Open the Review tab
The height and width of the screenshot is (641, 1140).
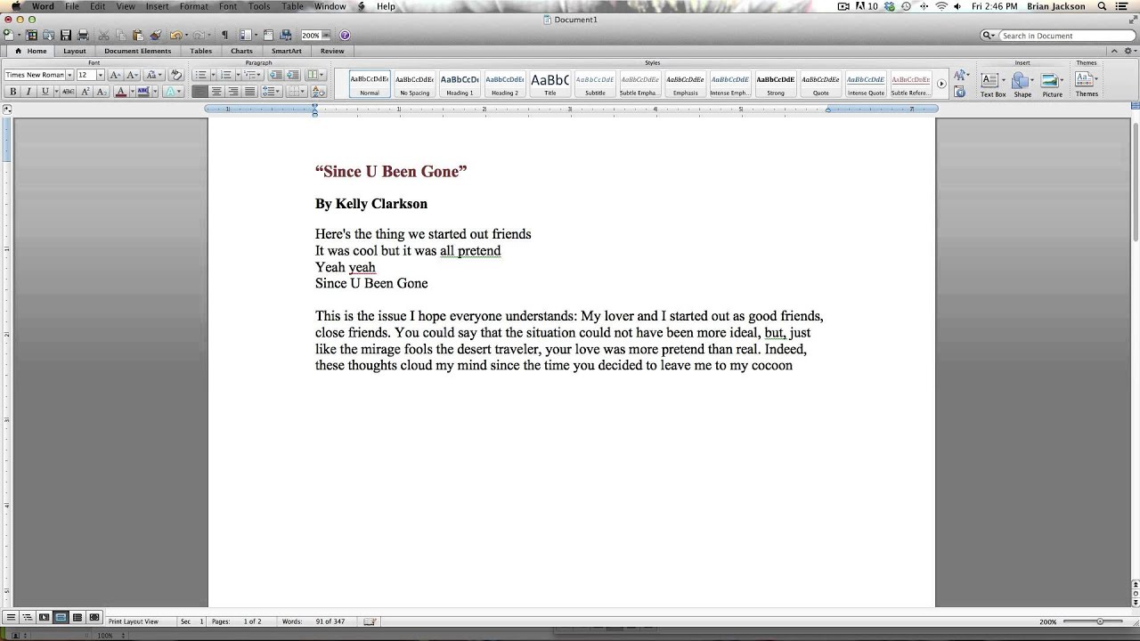click(x=332, y=51)
